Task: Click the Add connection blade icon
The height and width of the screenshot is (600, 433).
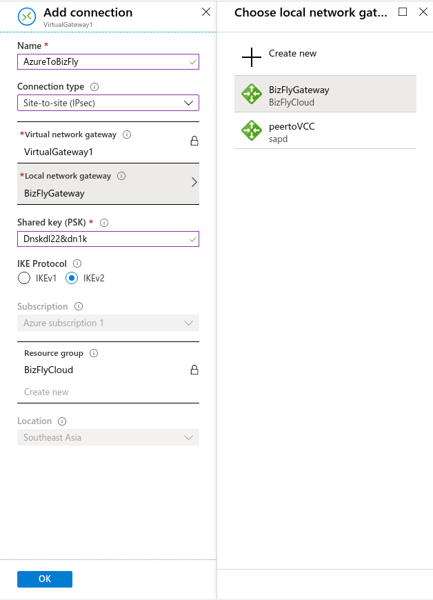Action: click(x=27, y=17)
